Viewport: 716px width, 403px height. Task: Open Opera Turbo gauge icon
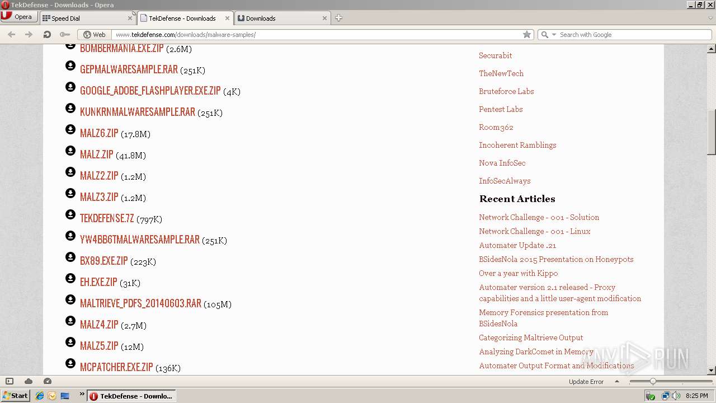point(48,381)
